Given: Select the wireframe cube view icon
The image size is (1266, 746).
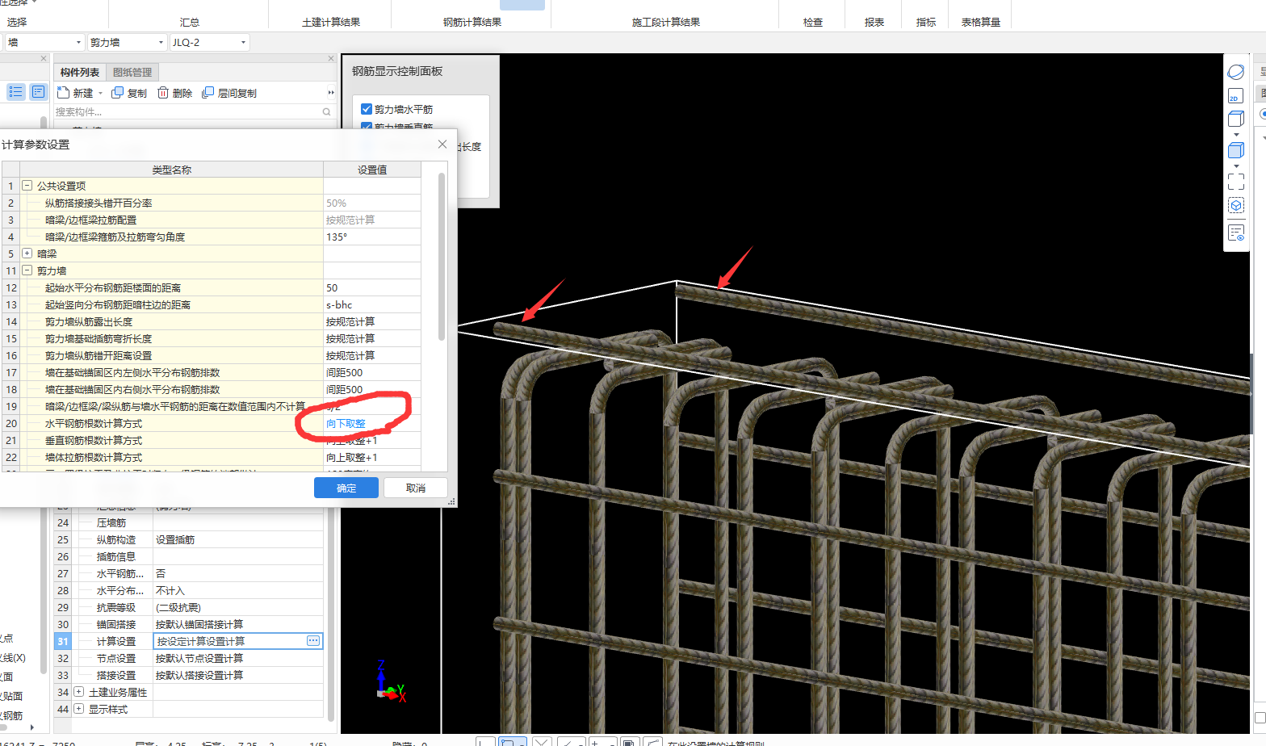Looking at the screenshot, I should point(1235,119).
